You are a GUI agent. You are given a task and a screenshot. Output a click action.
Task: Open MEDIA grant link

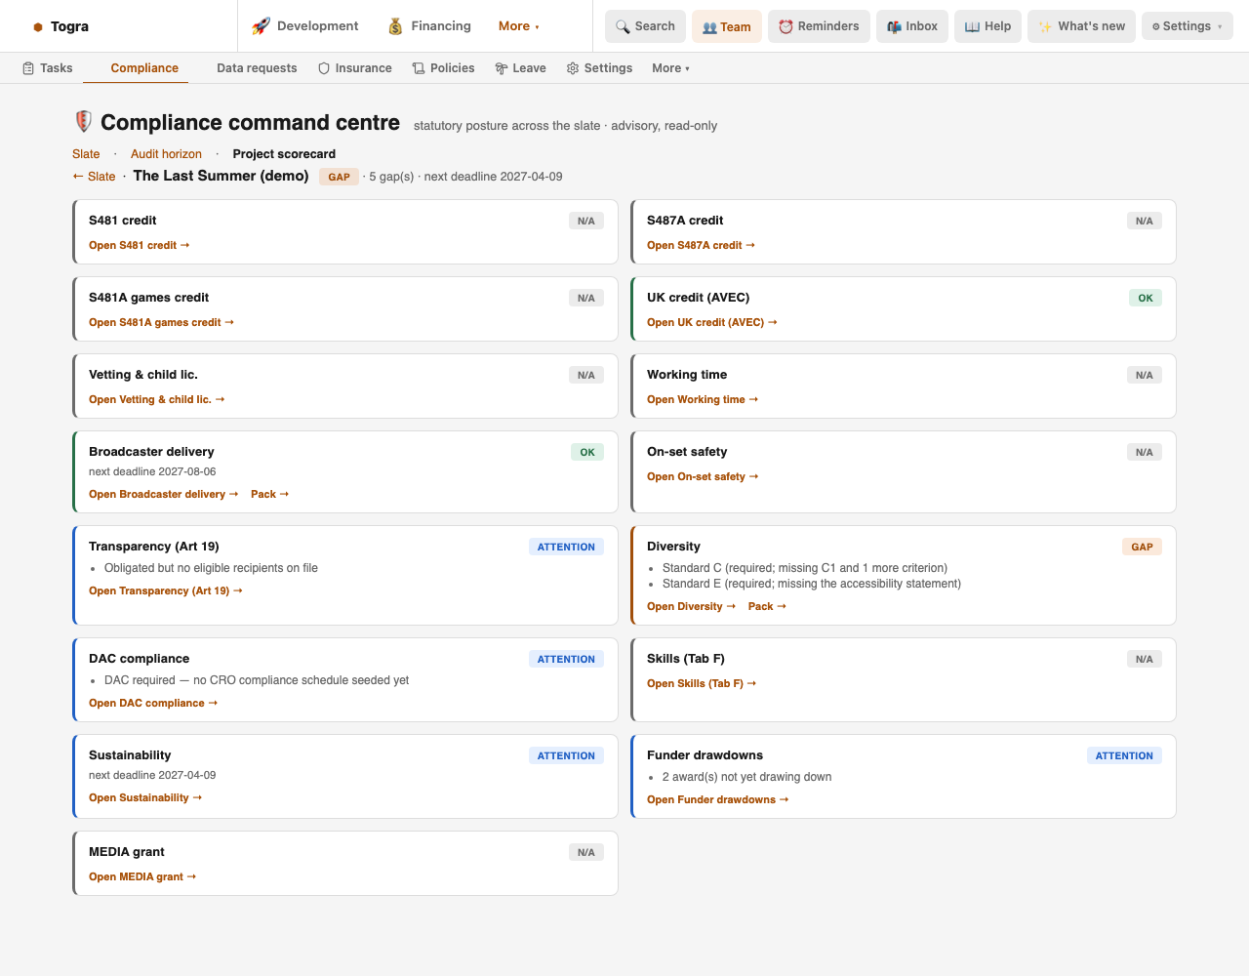pos(142,877)
